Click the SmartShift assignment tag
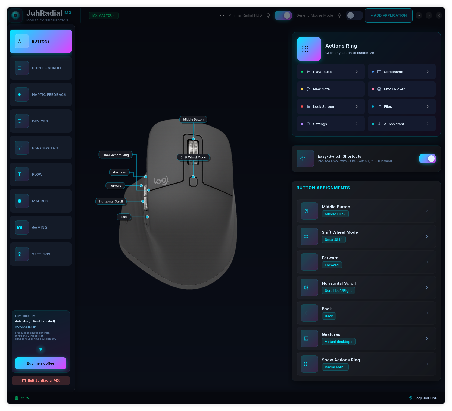This screenshot has width=452, height=411. click(333, 239)
